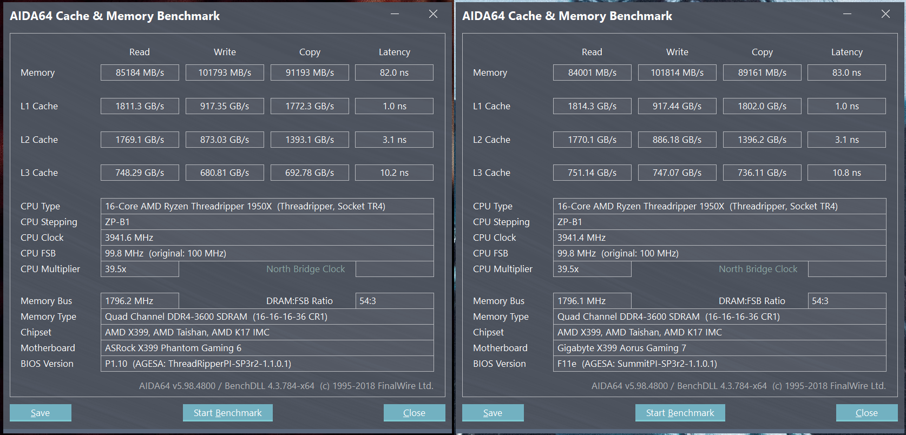Select Memory Write value 101814 MB/s
This screenshot has width=906, height=435.
677,72
